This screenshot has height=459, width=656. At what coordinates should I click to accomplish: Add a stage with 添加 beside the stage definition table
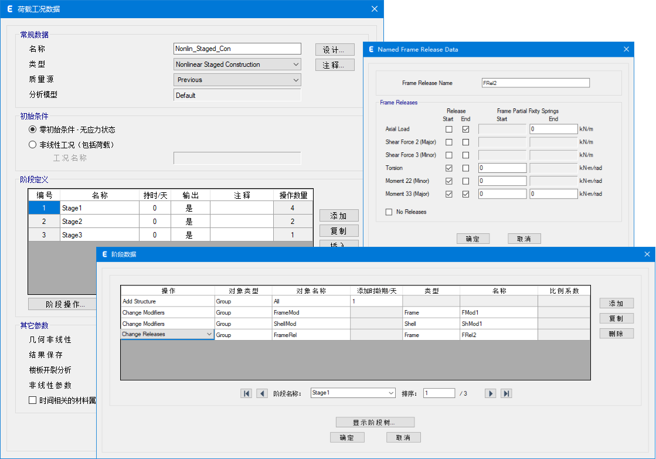pyautogui.click(x=339, y=216)
